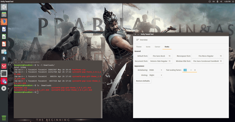The image size is (235, 122).
Task: Open the Cursor tab
Action: (157, 47)
